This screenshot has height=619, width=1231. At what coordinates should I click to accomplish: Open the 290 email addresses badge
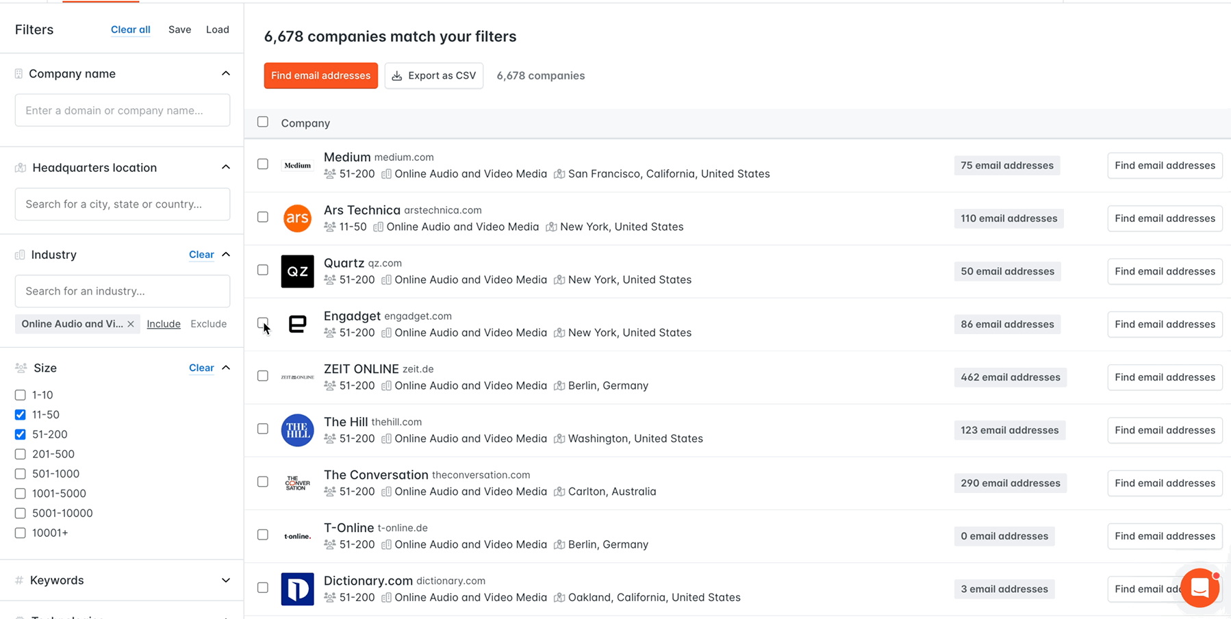1011,483
